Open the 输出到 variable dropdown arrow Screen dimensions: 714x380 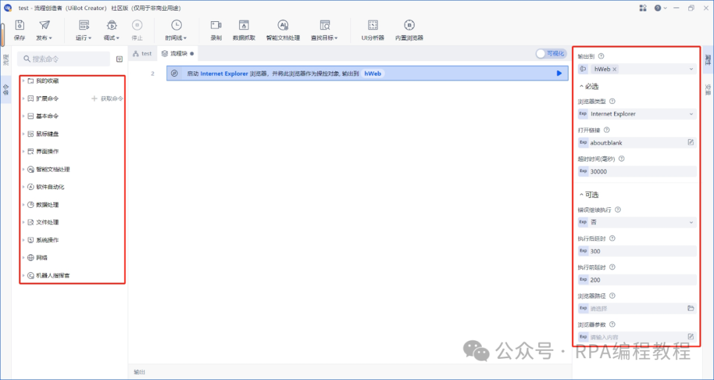[692, 69]
